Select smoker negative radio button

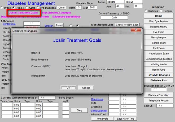[78, 26]
